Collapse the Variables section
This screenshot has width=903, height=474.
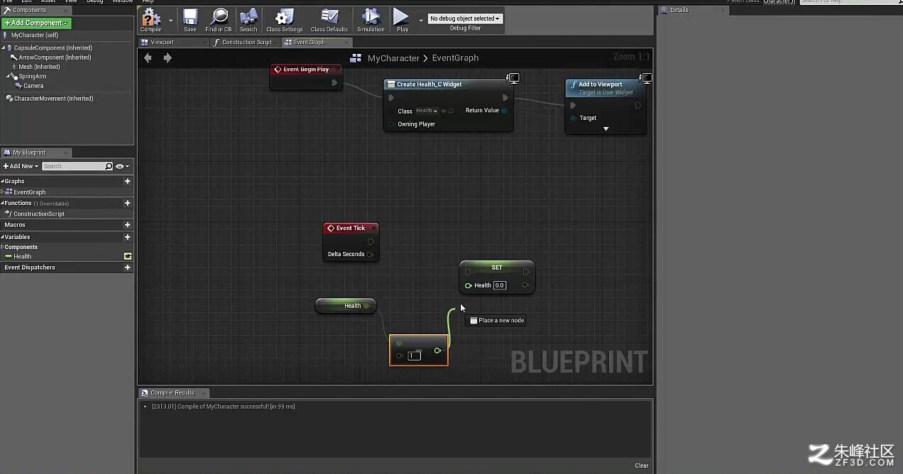(3, 237)
